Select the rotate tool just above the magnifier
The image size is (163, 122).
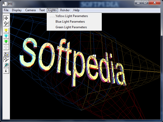point(6,60)
